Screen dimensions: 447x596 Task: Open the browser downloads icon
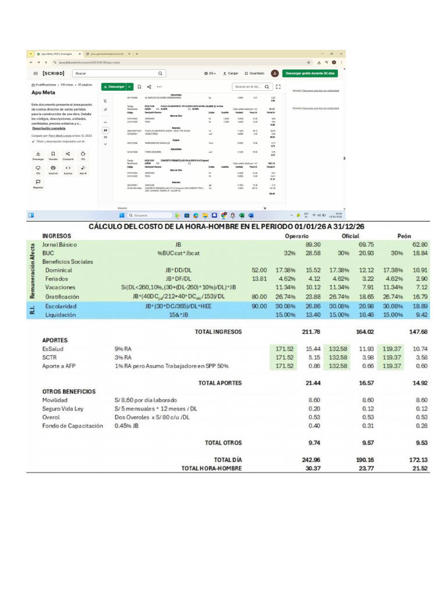[319, 62]
